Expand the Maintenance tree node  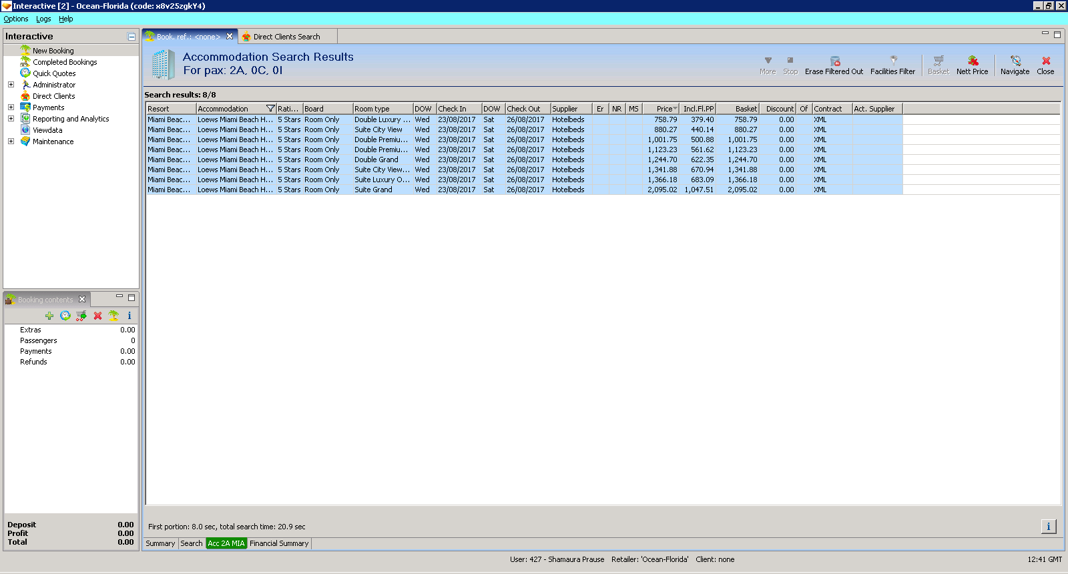11,141
